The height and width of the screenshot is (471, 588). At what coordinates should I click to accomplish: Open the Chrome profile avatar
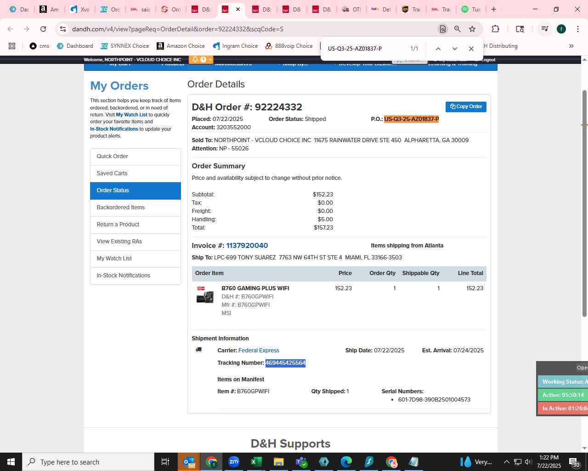click(x=561, y=29)
